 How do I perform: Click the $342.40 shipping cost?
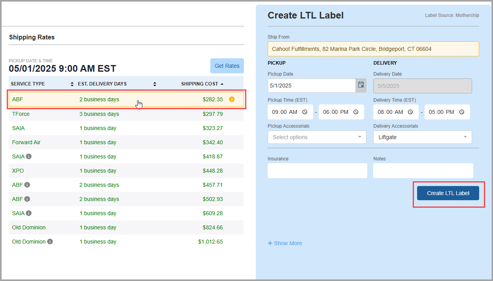pos(213,142)
